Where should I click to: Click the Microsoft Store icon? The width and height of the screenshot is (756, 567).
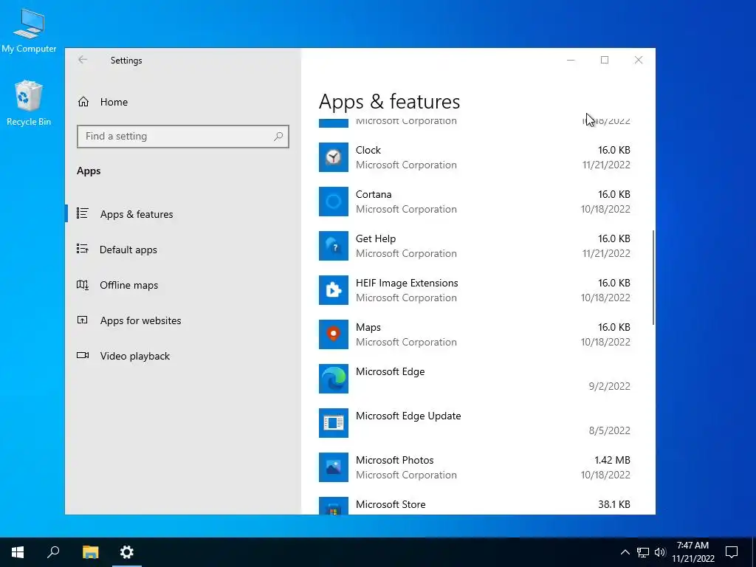(333, 506)
